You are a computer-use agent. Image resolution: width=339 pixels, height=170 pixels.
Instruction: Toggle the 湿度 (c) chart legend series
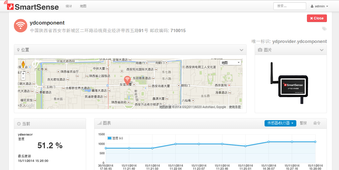pyautogui.click(x=115, y=138)
